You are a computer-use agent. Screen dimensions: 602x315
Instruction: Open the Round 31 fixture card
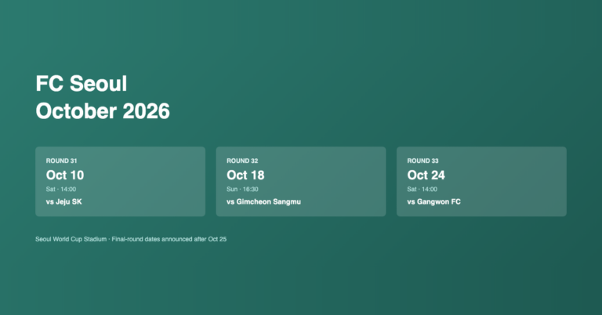120,182
